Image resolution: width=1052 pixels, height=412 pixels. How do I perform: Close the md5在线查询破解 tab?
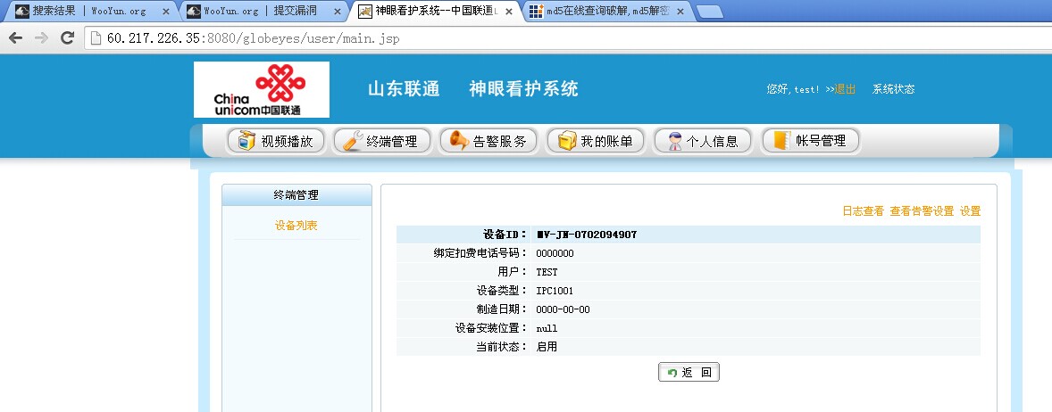coord(680,12)
